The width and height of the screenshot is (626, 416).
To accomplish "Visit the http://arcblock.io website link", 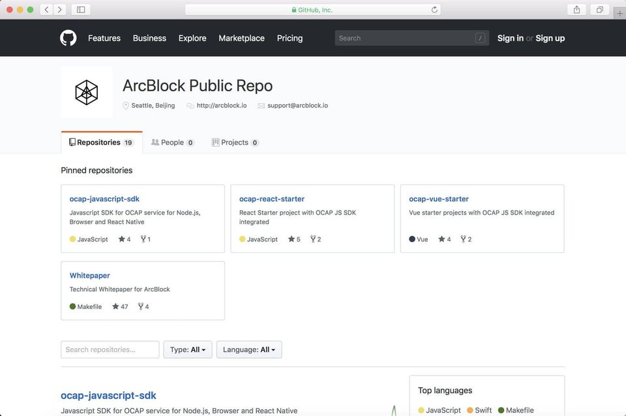I will tap(221, 105).
